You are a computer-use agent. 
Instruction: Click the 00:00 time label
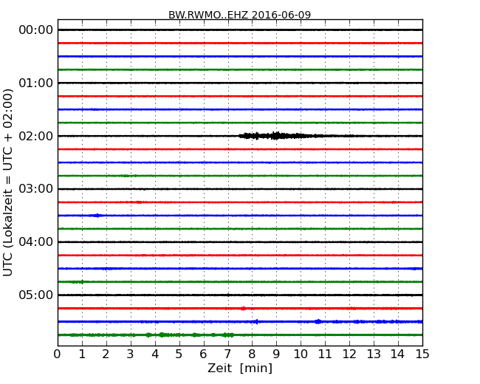(36, 30)
